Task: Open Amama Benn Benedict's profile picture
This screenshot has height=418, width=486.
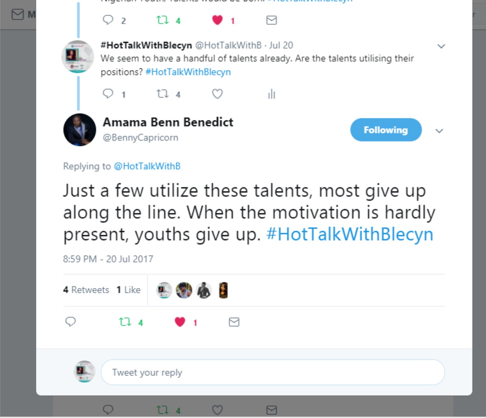Action: click(x=80, y=130)
